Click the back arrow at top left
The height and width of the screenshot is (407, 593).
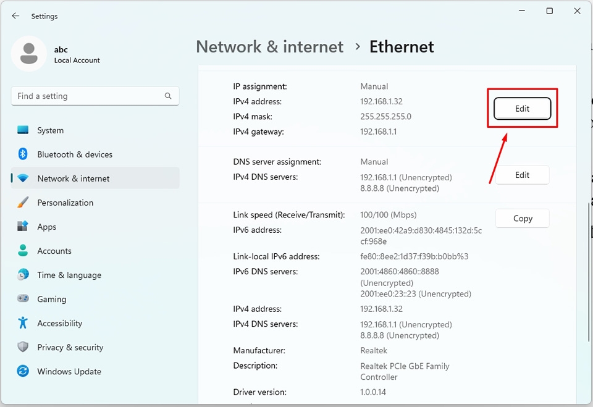click(15, 15)
